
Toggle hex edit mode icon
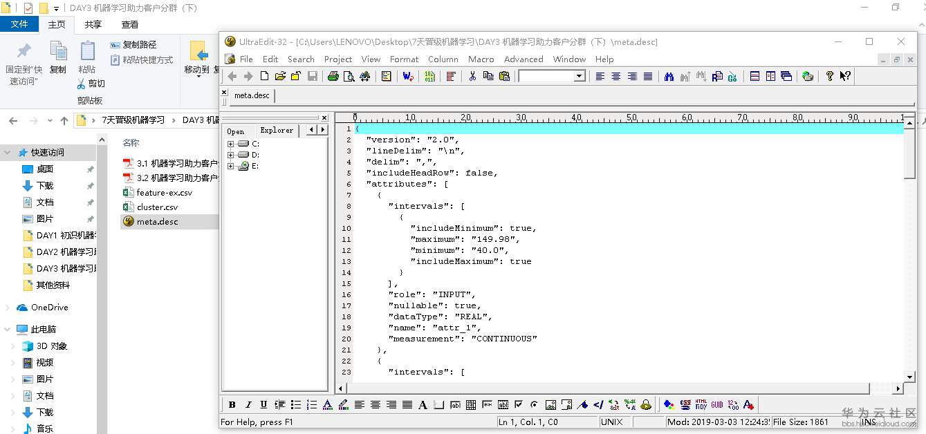[x=429, y=76]
